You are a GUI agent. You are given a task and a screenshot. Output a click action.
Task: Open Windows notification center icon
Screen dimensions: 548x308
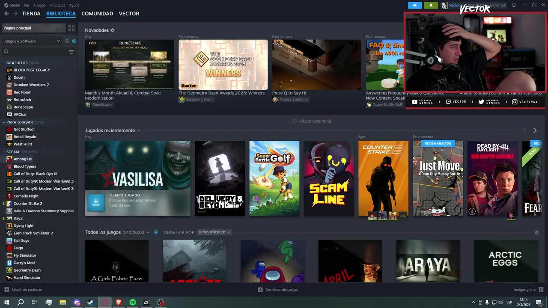(x=540, y=302)
